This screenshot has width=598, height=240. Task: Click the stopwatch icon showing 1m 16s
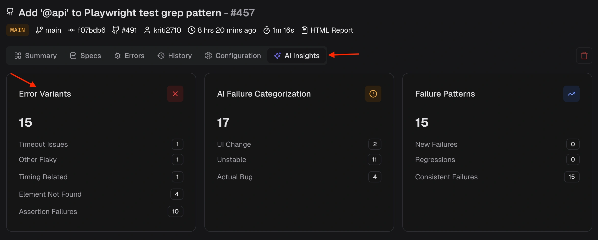tap(267, 30)
